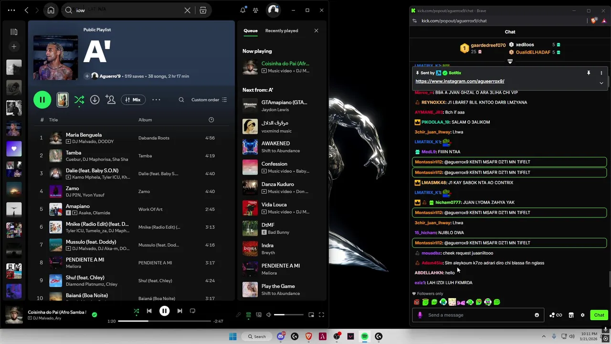Screen dimensions: 611x344
Task: Search within playlist magnifier icon
Action: (181, 100)
